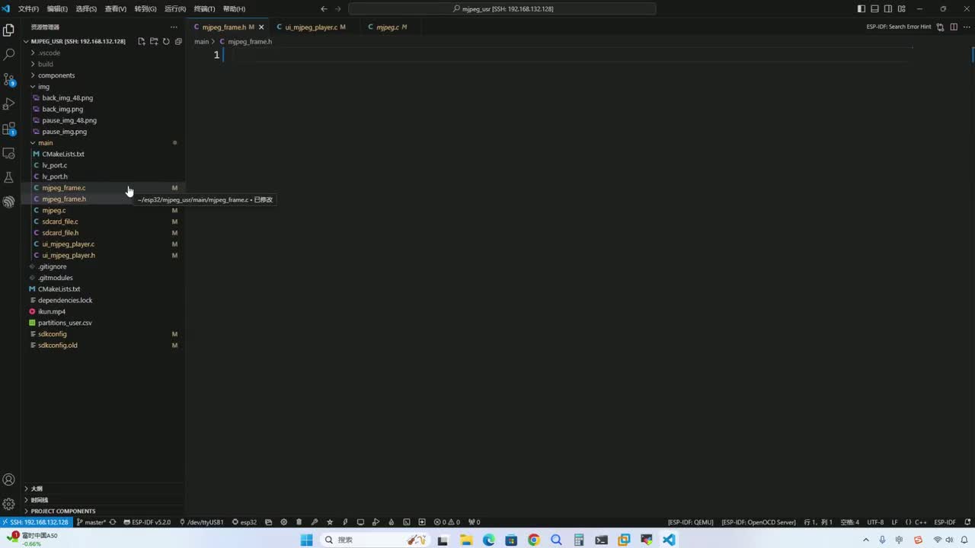
Task: Open explorer's more actions ellipsis
Action: pos(174,27)
